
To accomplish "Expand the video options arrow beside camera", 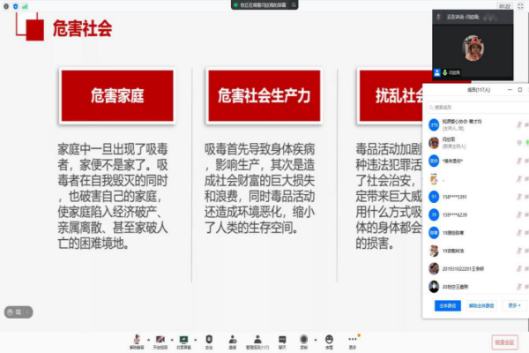I will click(x=170, y=339).
